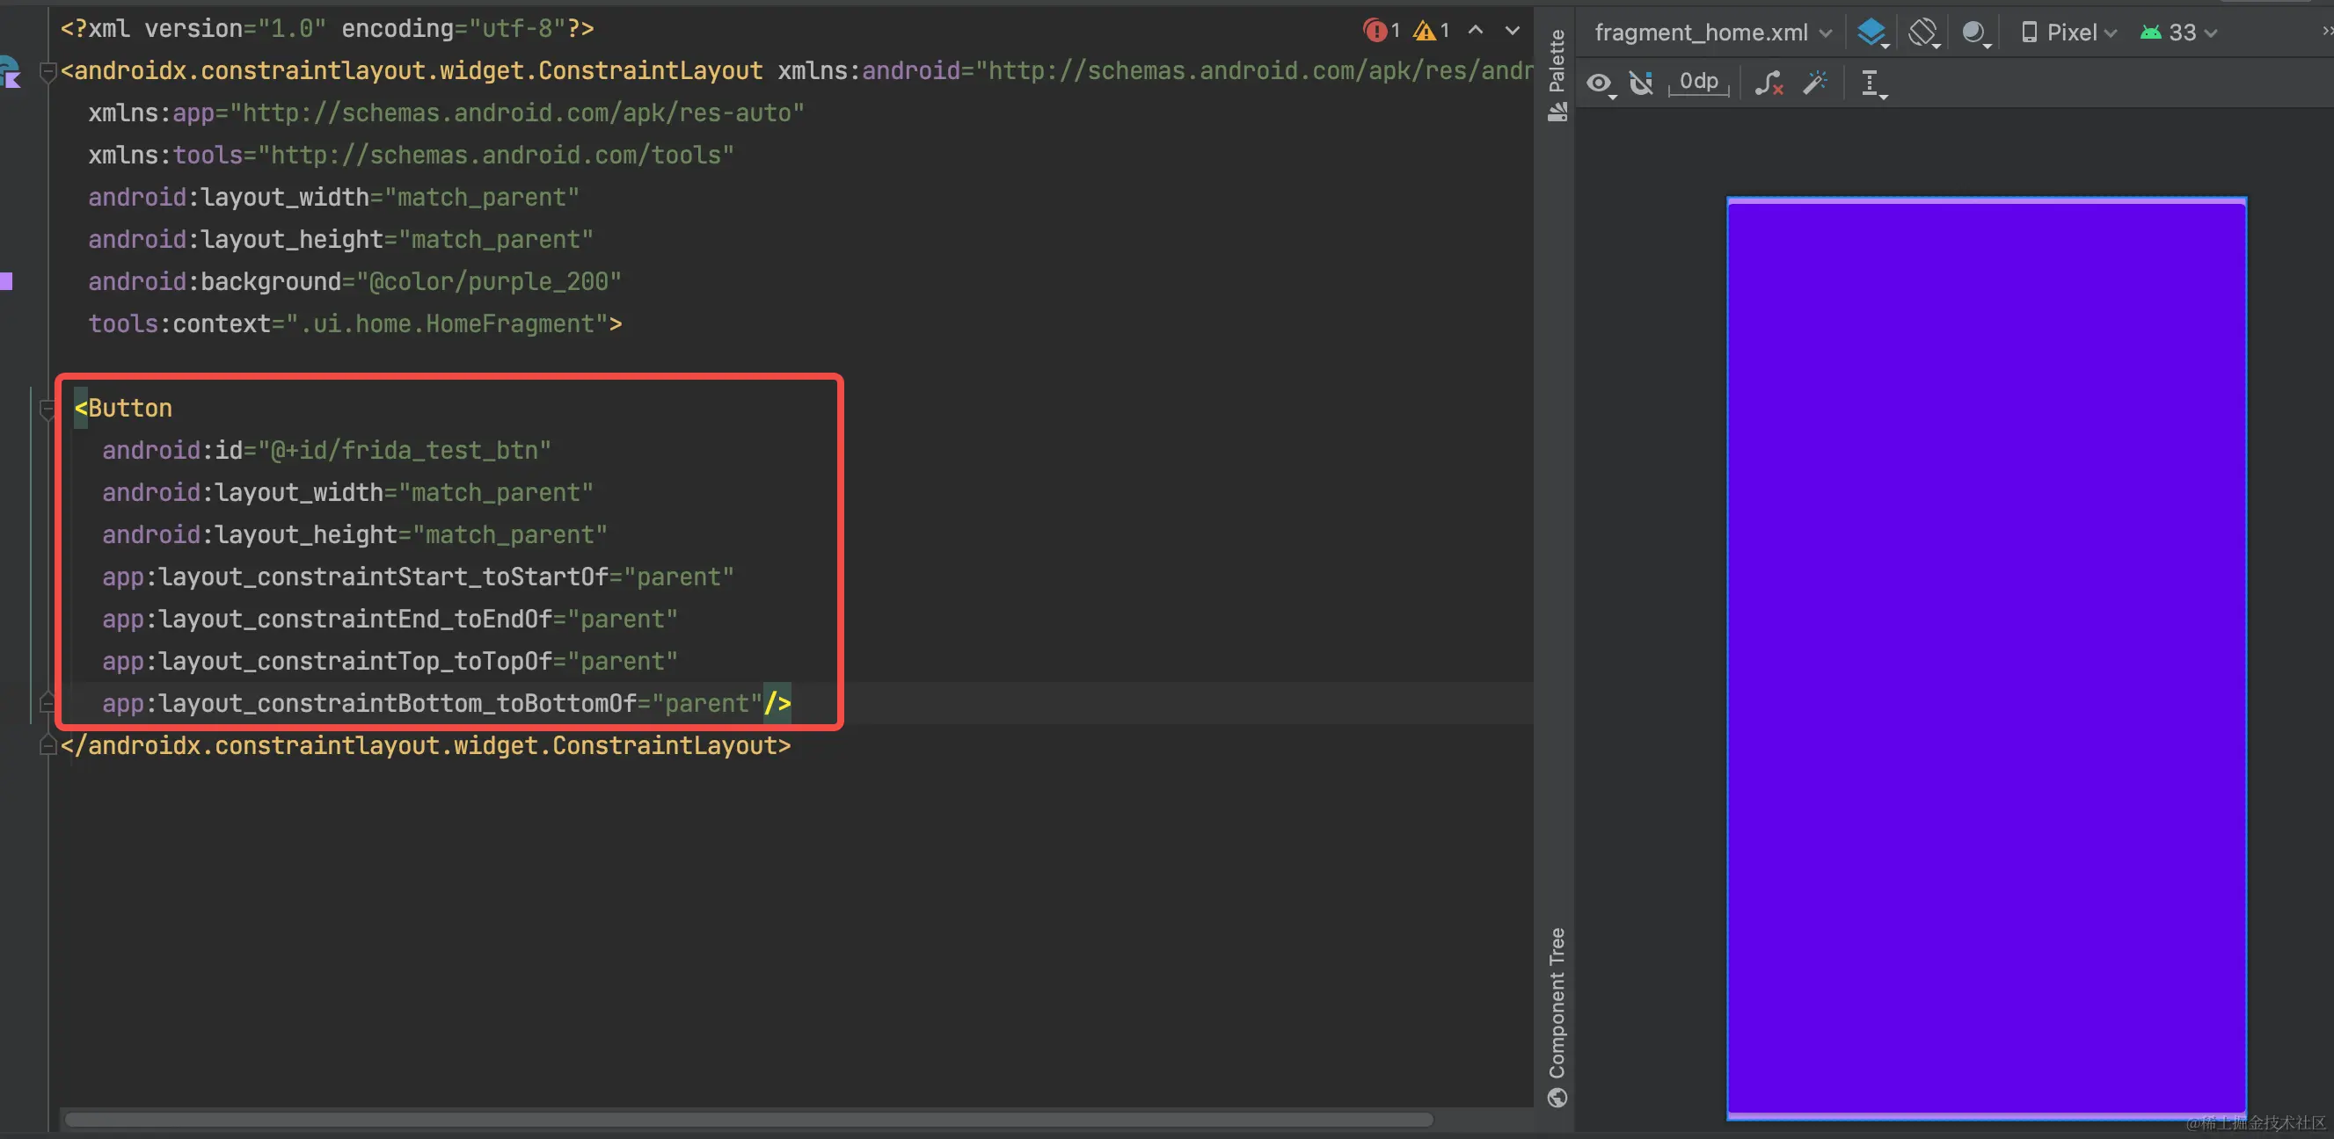
Task: Click Clear All Constraints icon
Action: 1769,83
